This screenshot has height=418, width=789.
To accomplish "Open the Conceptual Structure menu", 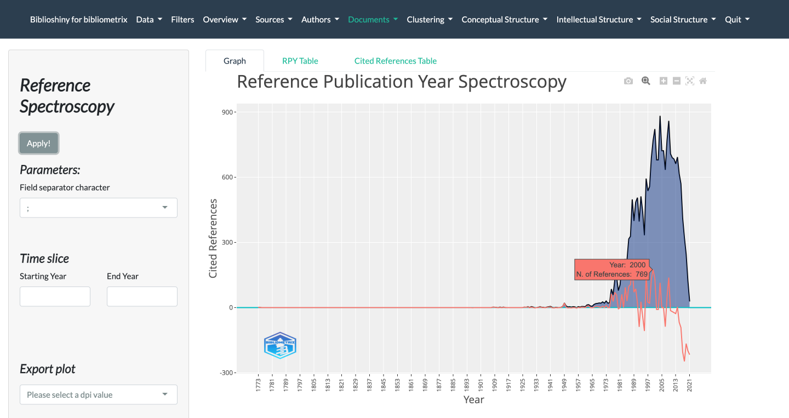I will pos(504,19).
